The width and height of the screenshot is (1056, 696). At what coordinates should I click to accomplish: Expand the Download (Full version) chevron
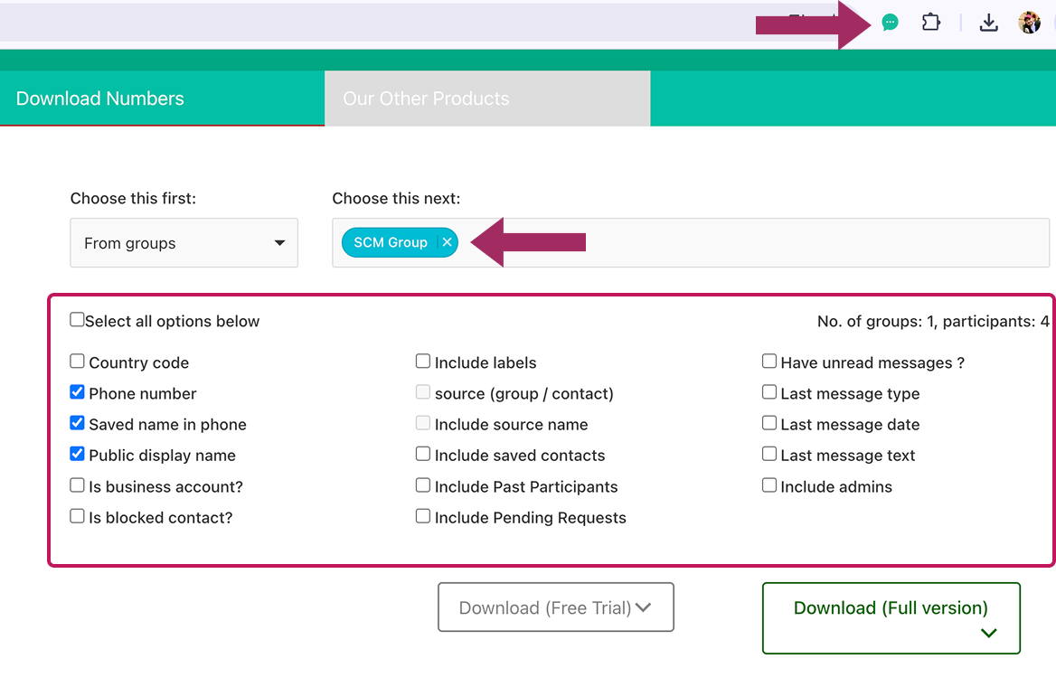click(988, 633)
